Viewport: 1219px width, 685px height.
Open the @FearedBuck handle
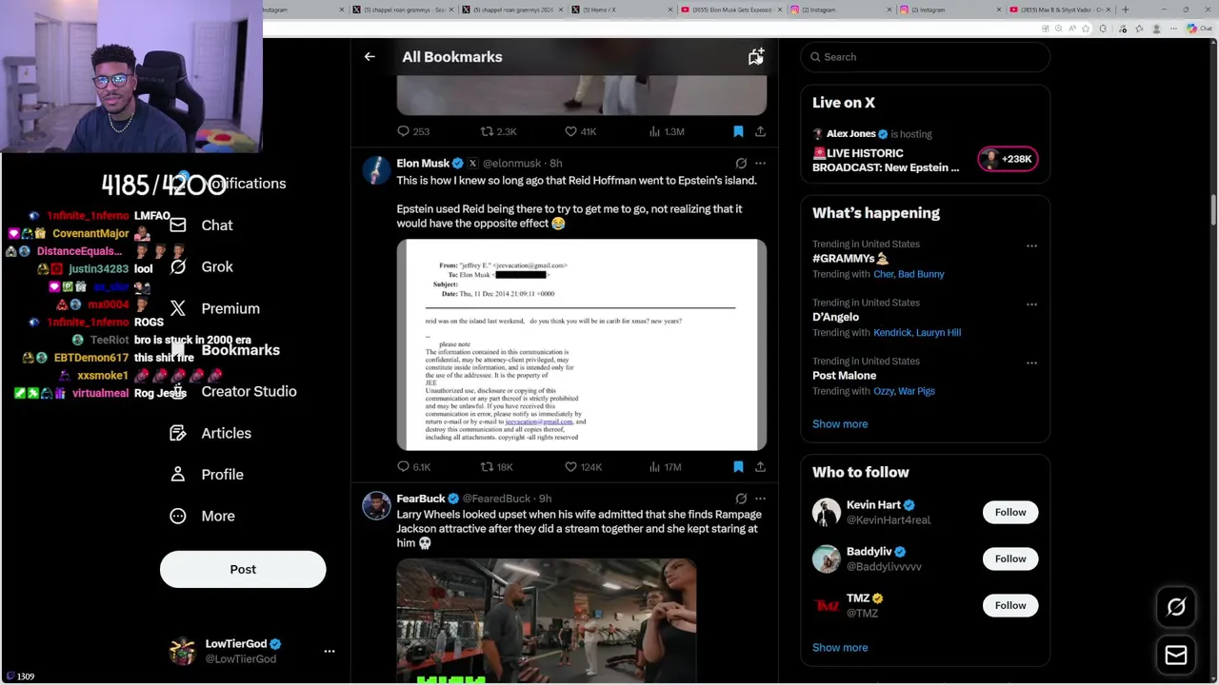(x=498, y=499)
